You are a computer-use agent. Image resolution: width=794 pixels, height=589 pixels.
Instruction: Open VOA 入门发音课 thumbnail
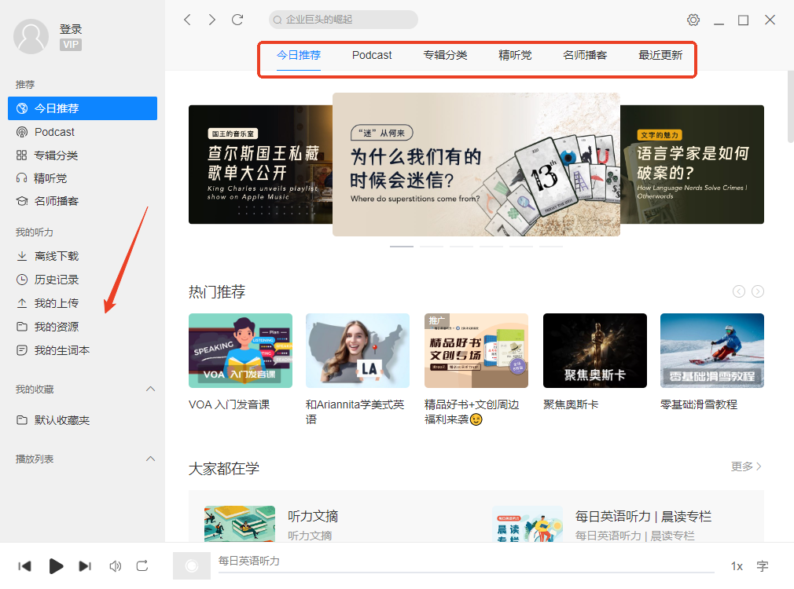(241, 351)
